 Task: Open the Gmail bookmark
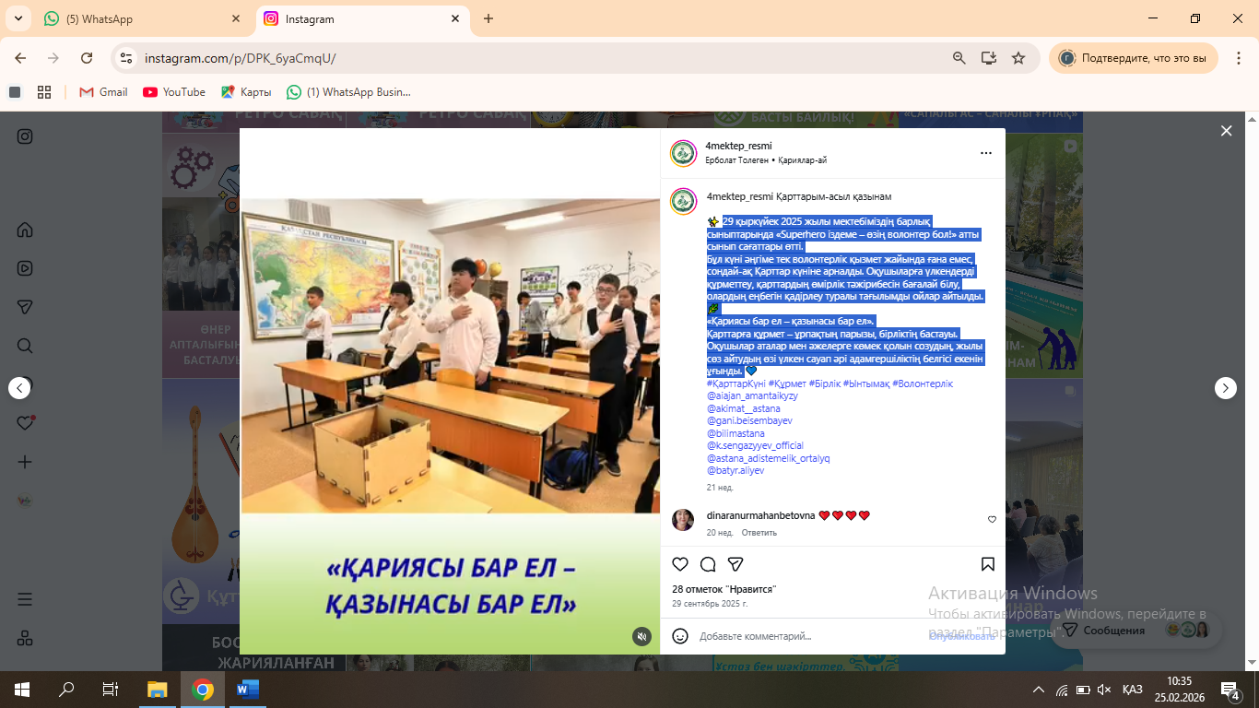click(x=103, y=92)
